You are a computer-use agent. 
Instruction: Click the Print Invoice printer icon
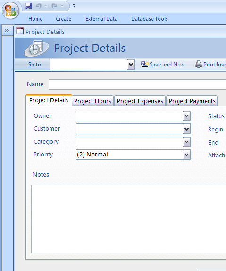click(199, 64)
